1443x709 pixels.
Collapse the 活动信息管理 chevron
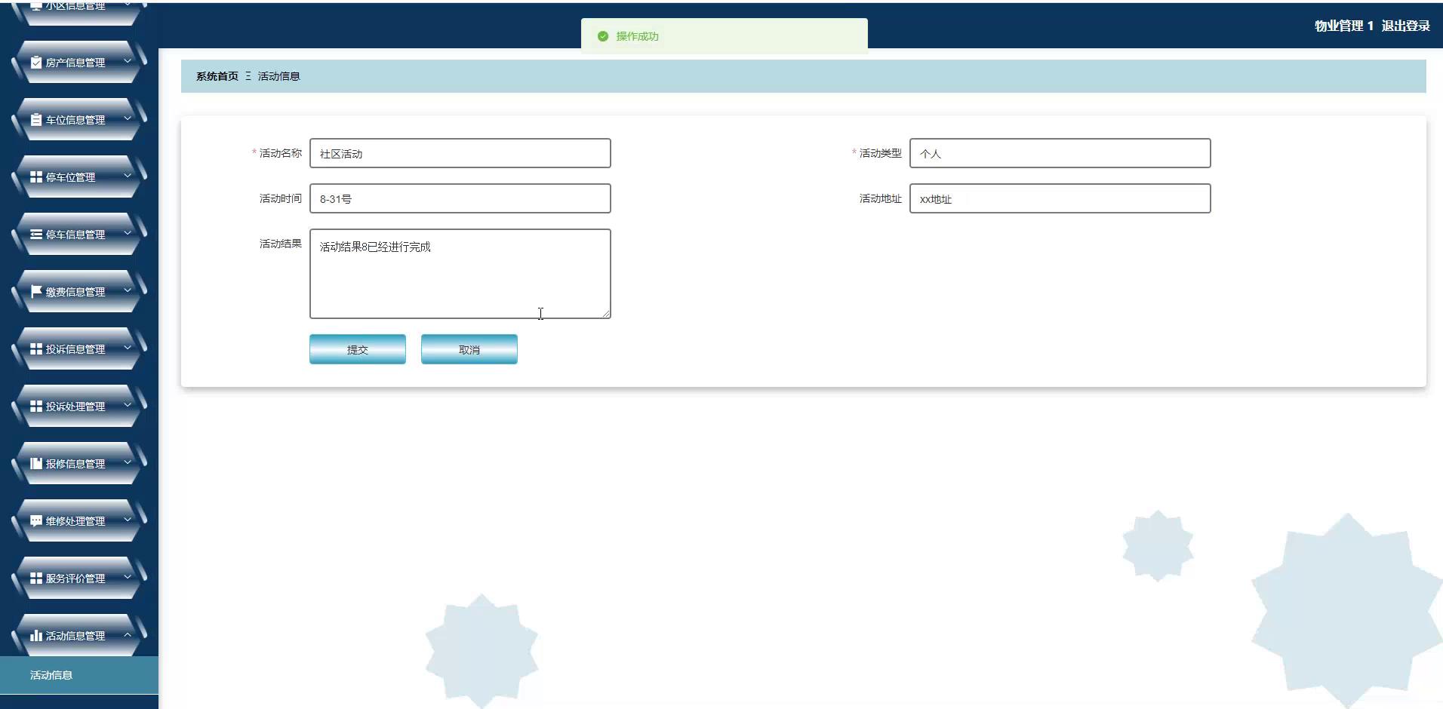(128, 634)
